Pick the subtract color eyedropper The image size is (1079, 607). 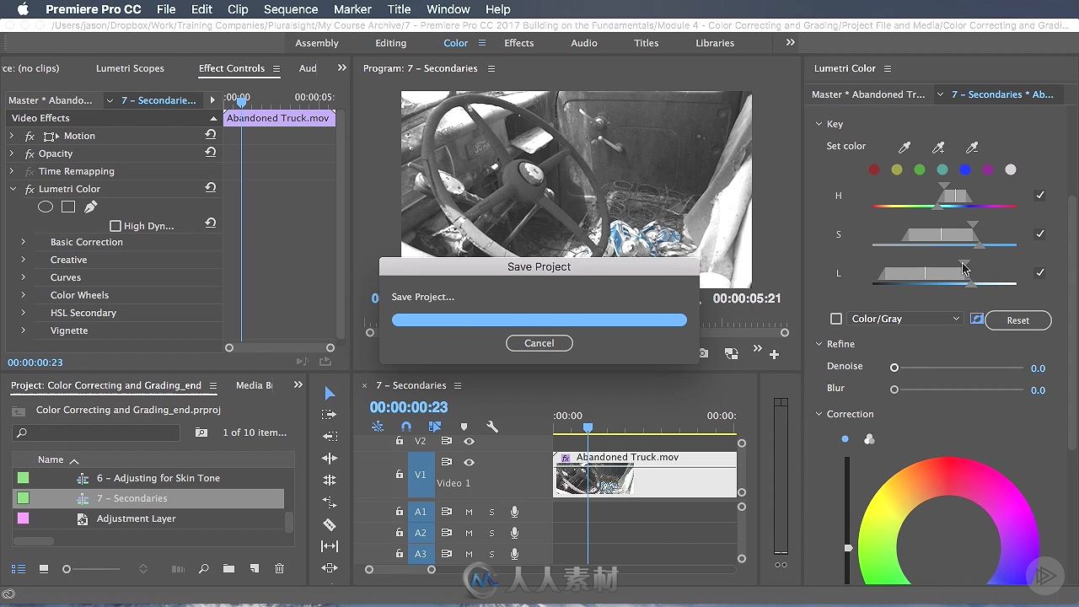(972, 147)
